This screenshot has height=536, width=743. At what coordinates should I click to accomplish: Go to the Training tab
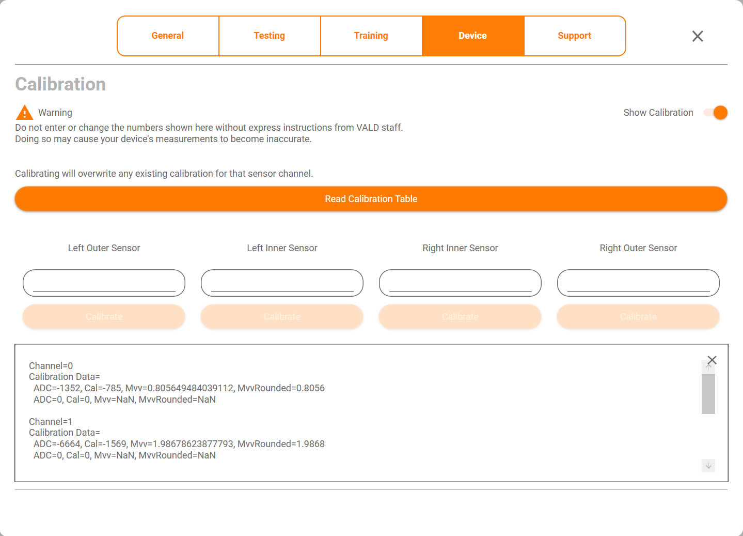click(371, 36)
